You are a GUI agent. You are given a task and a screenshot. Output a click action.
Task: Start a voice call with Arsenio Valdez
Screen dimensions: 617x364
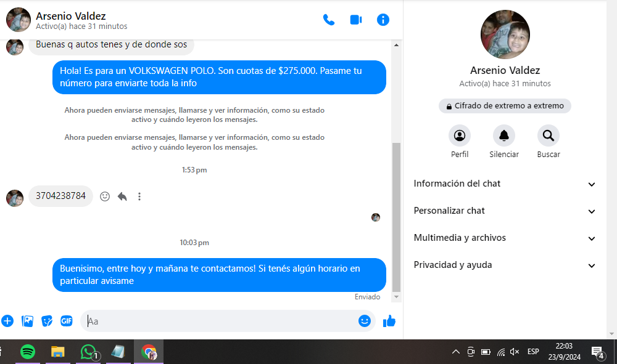coord(329,20)
